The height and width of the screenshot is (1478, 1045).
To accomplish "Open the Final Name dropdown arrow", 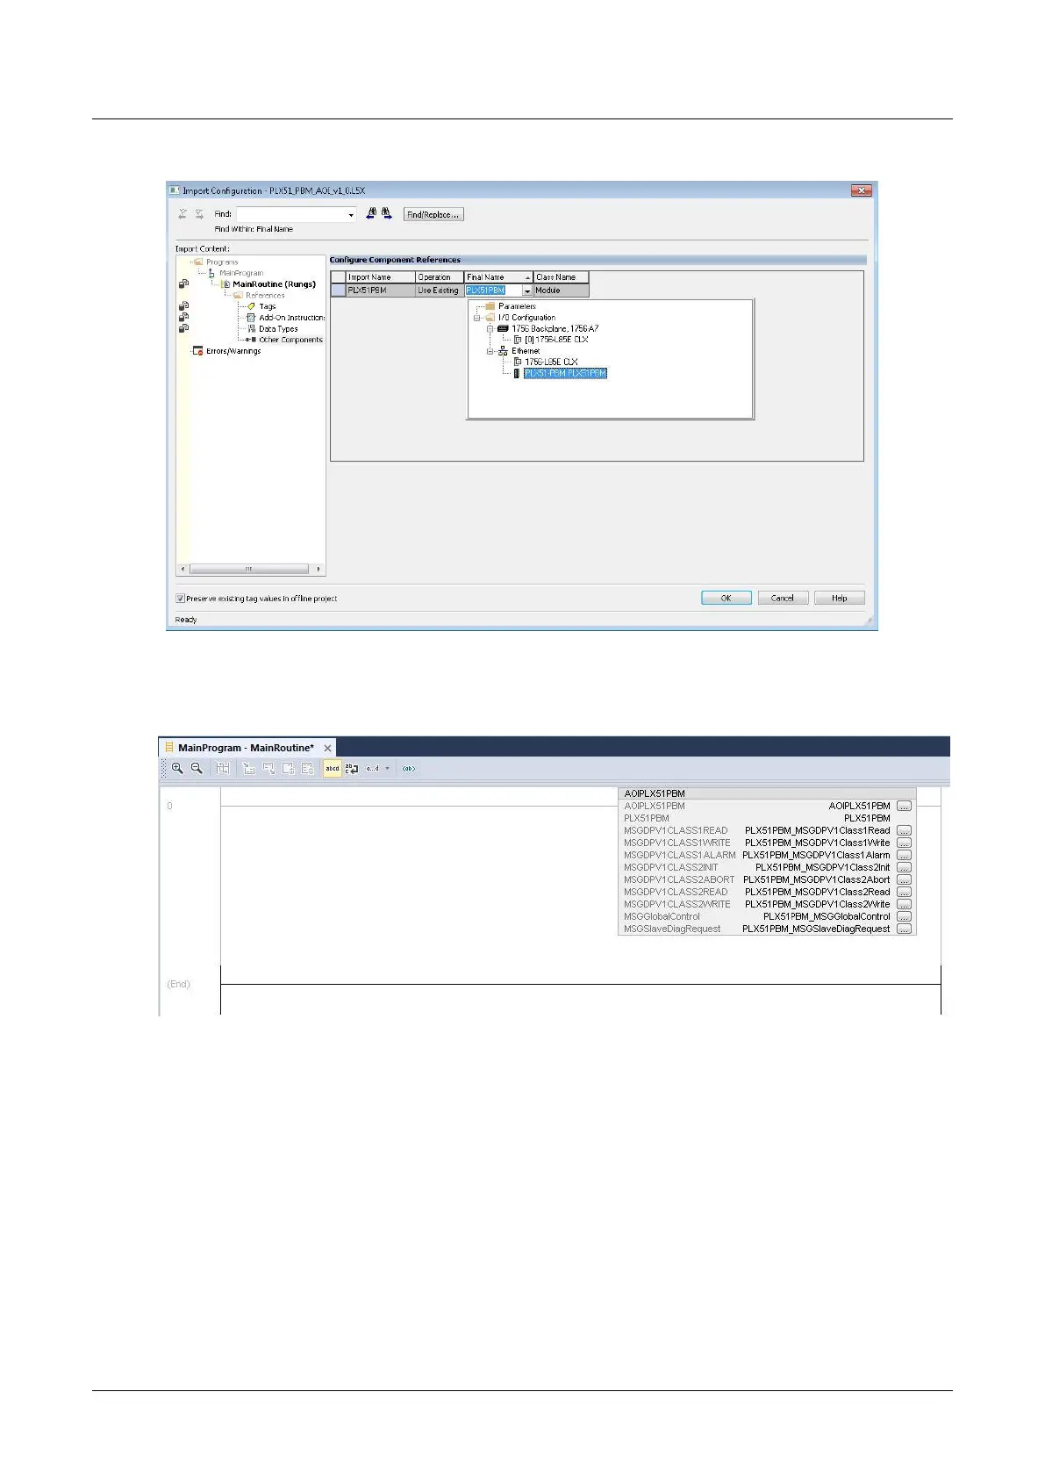I will 527,291.
